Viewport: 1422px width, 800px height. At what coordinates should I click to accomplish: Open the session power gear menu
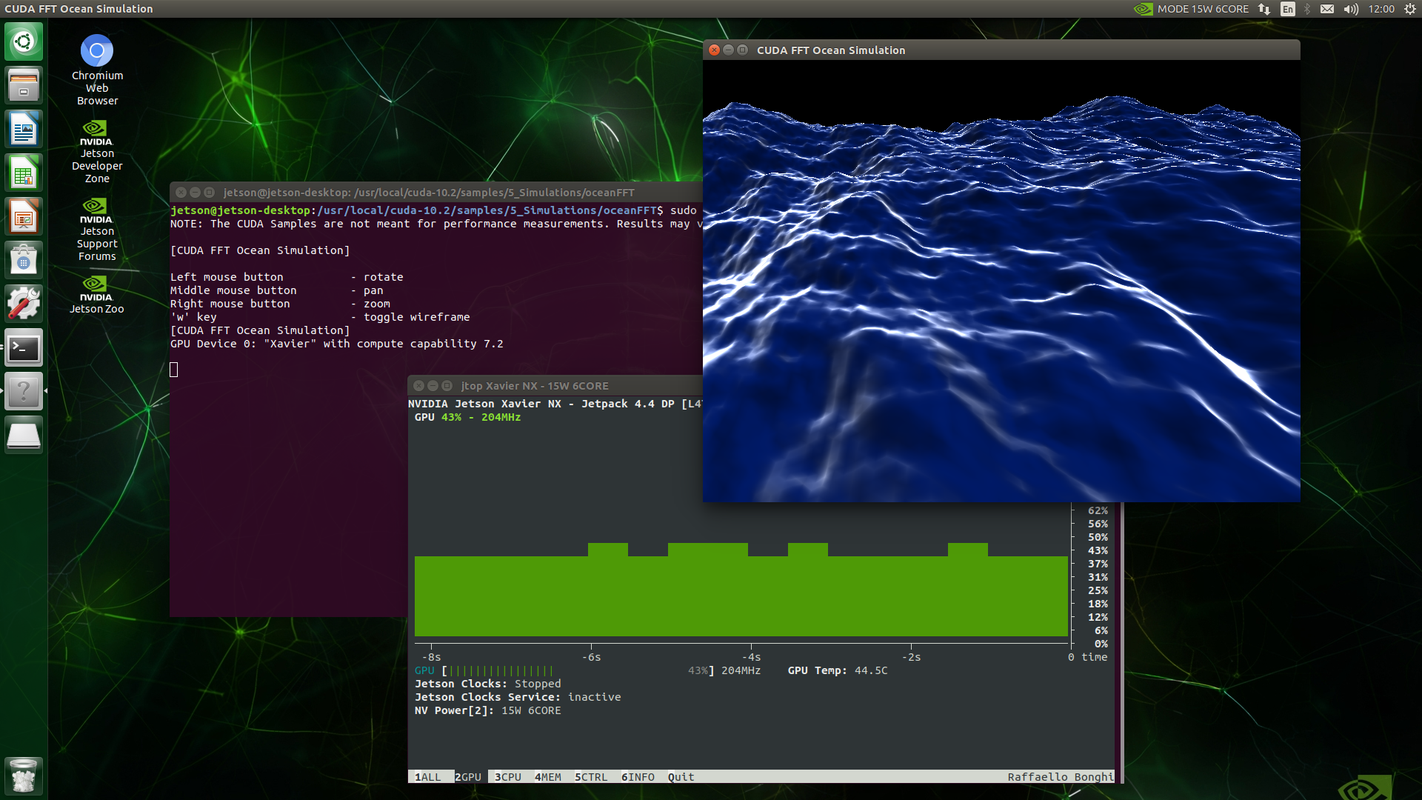point(1409,9)
